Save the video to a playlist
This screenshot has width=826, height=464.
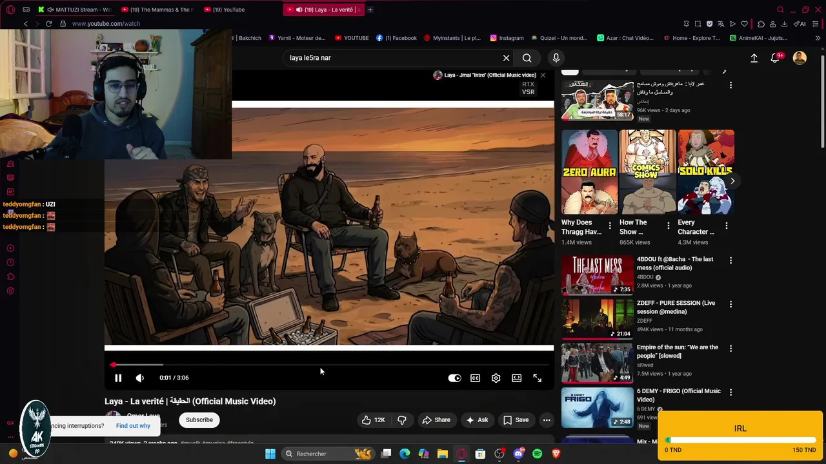coord(516,420)
